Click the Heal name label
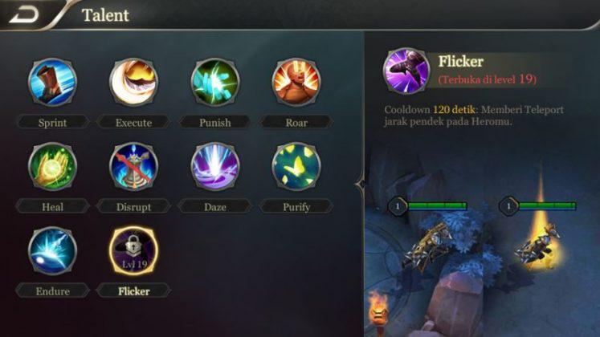This screenshot has height=337, width=600. point(52,207)
